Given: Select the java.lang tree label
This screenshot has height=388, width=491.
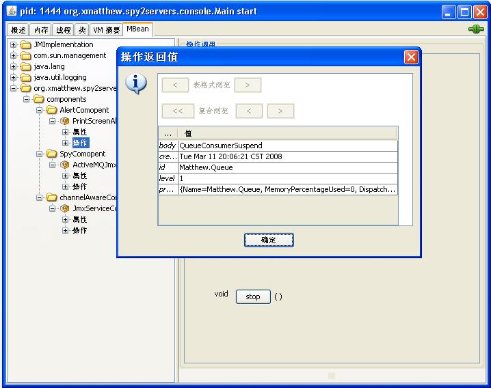Looking at the screenshot, I should pyautogui.click(x=49, y=67).
